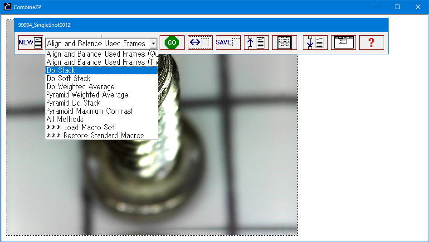Click the CombineZP app icon
The height and width of the screenshot is (242, 429).
pyautogui.click(x=7, y=7)
